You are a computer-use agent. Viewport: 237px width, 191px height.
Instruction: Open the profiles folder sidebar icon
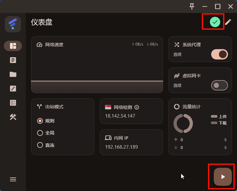(x=13, y=74)
